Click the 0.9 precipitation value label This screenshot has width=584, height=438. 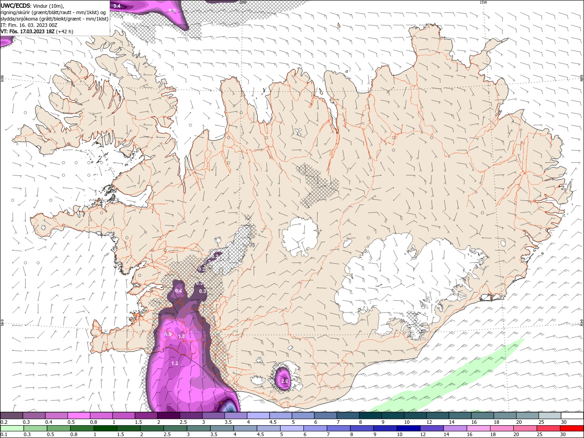click(x=168, y=334)
